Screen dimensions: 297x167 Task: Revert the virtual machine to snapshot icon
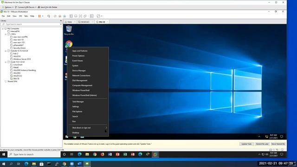click(x=60, y=16)
